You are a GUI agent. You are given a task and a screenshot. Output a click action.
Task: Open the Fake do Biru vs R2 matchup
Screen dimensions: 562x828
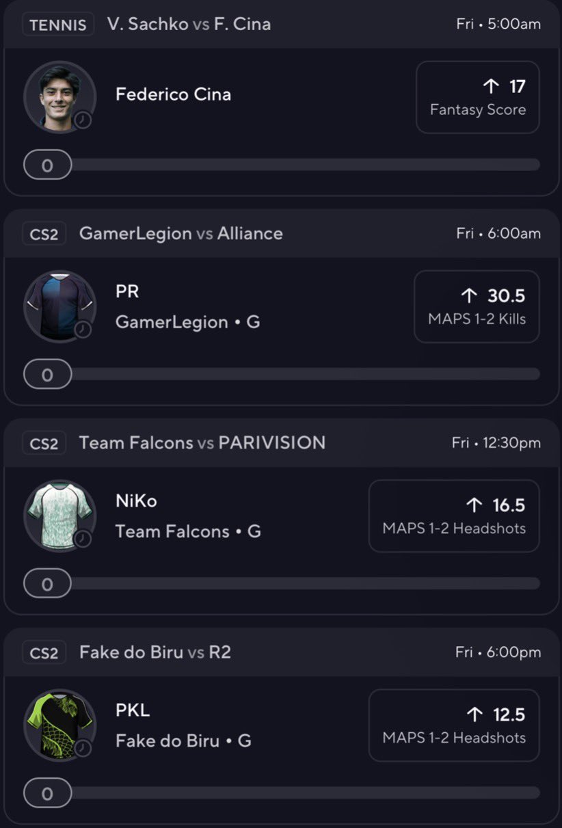click(x=155, y=652)
